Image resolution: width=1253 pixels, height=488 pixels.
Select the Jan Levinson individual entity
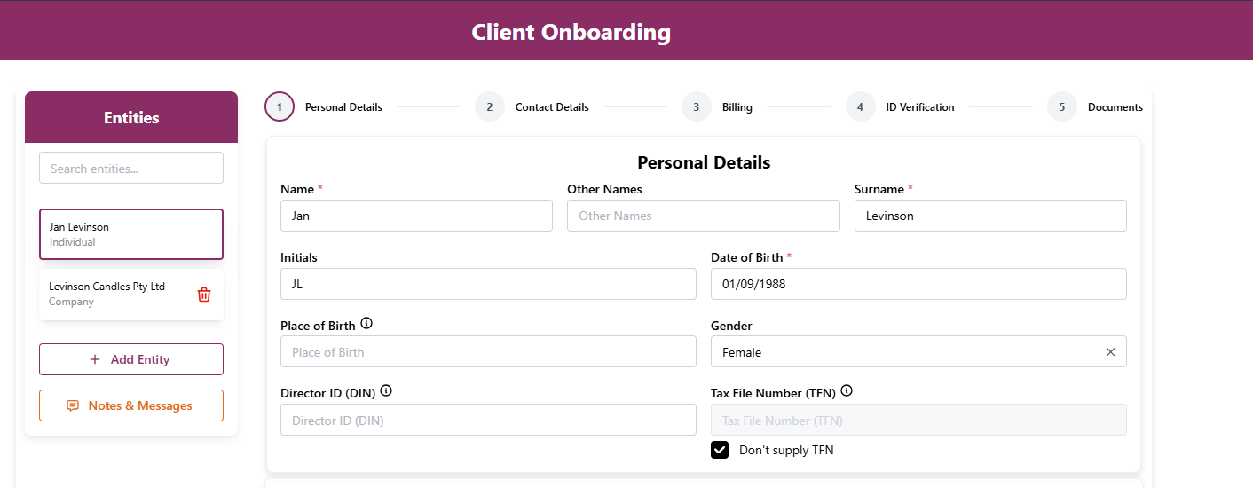(x=131, y=234)
